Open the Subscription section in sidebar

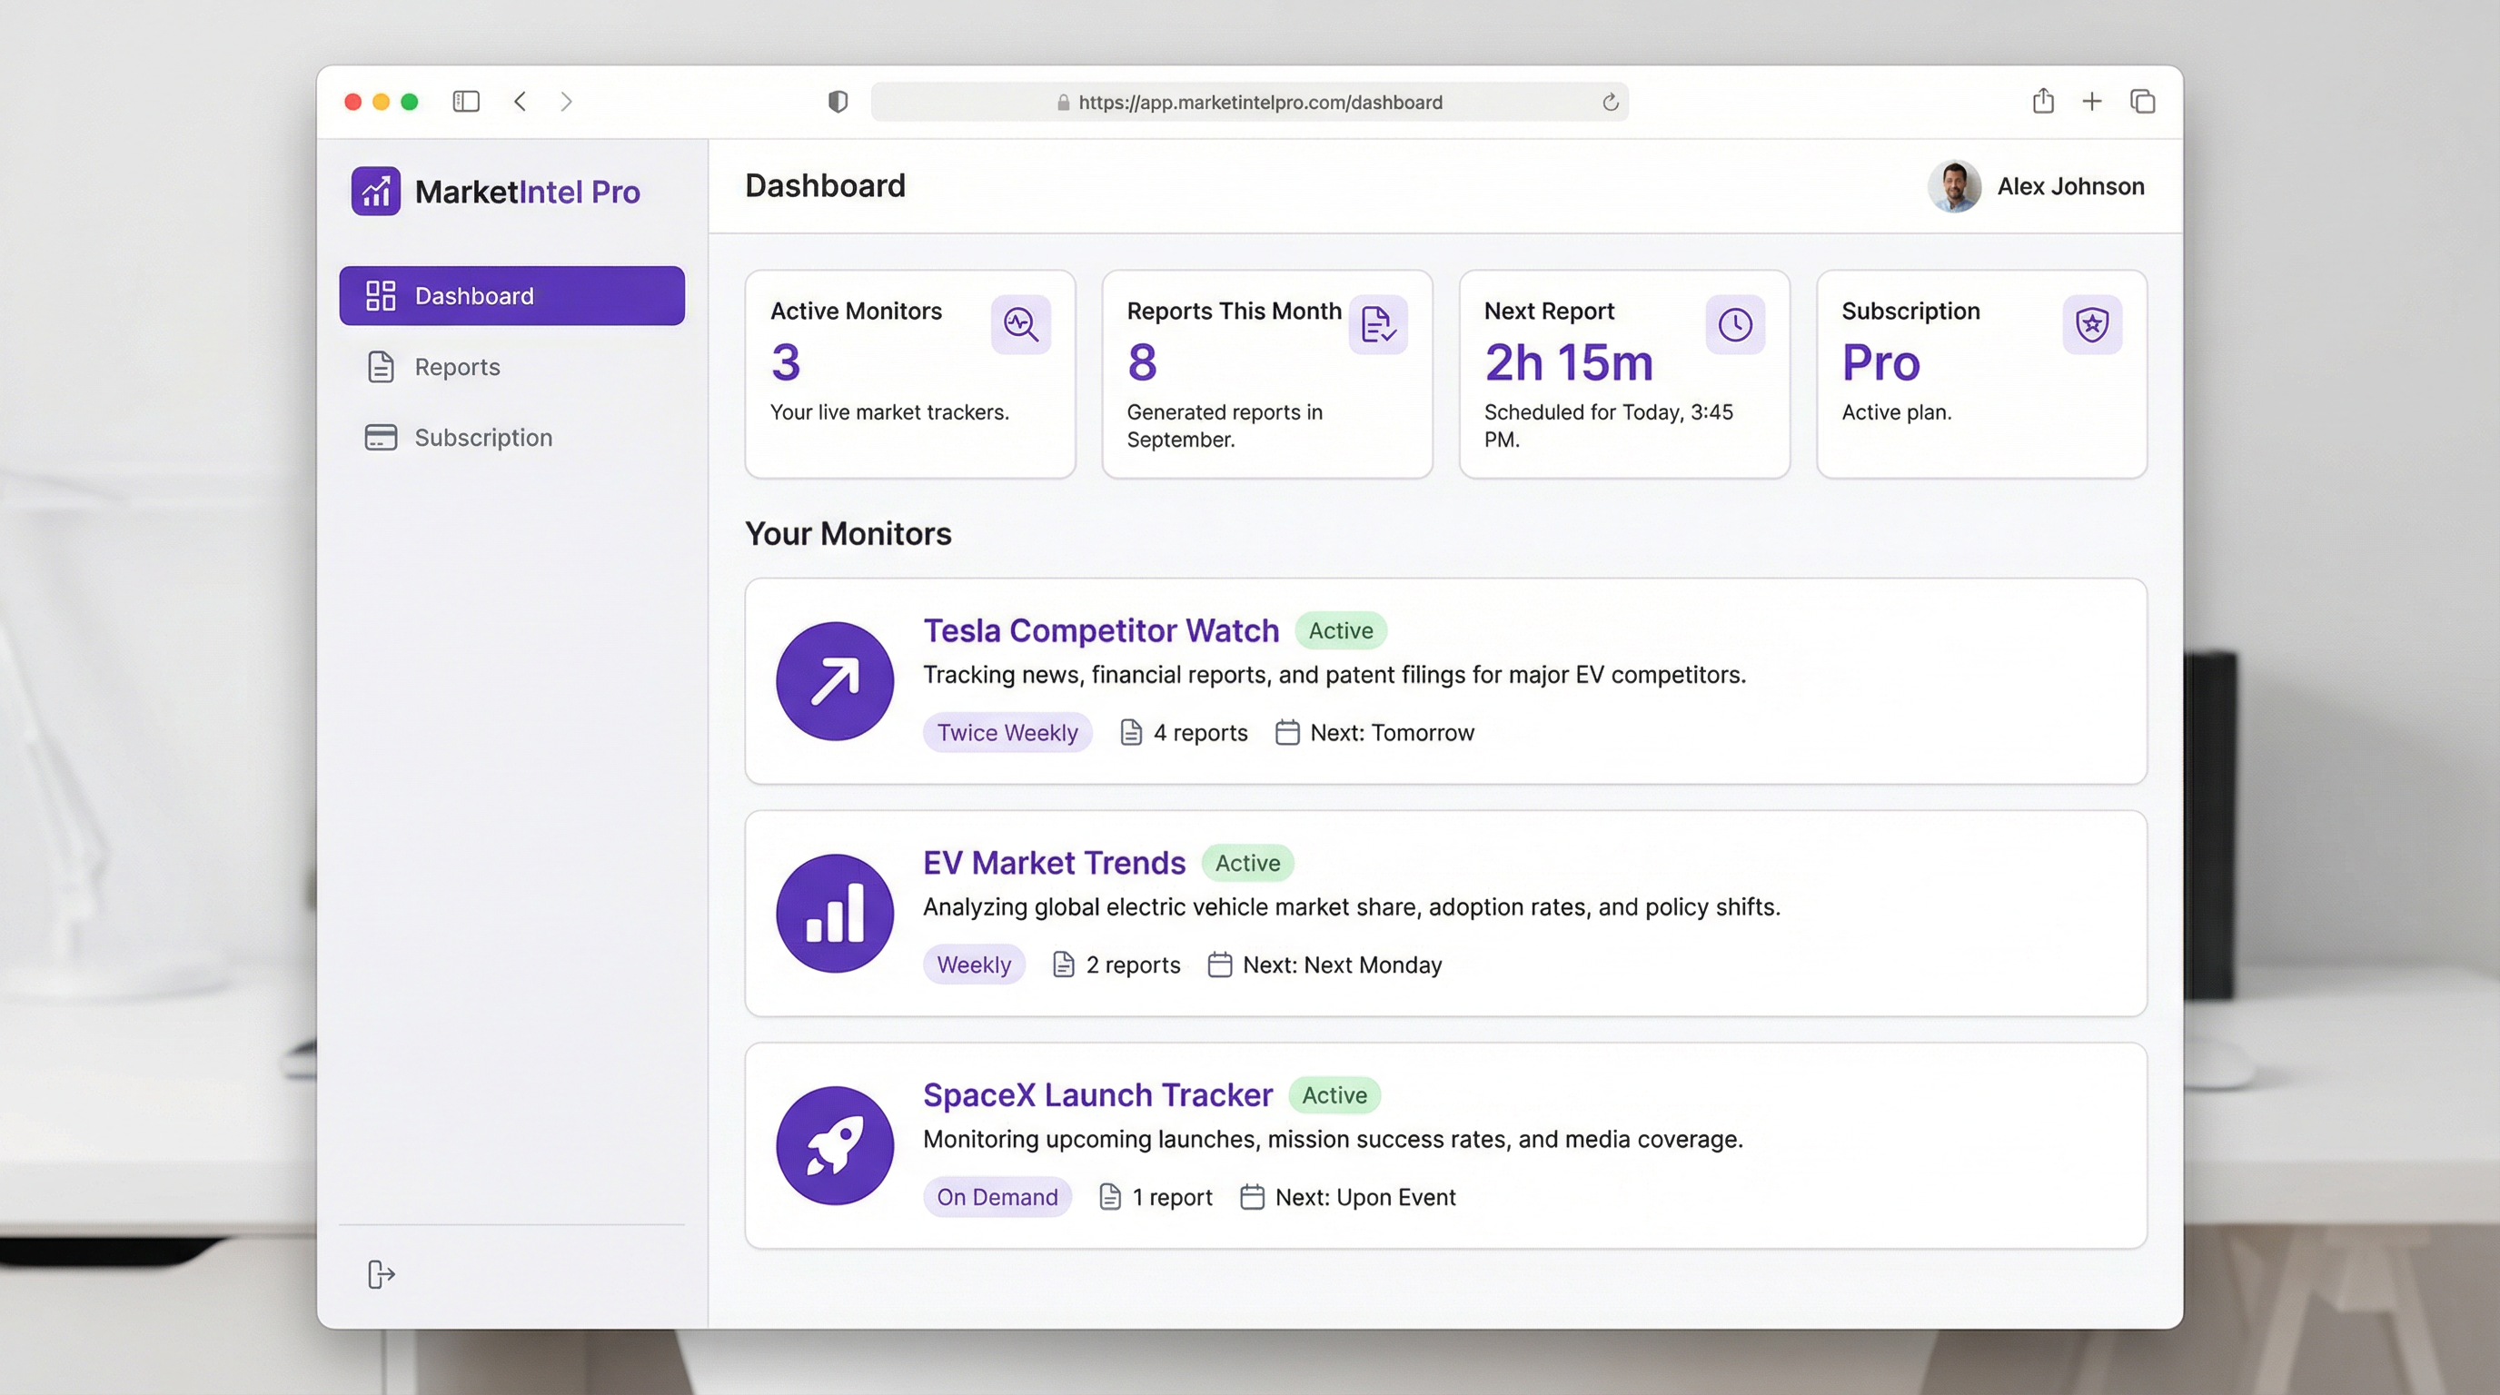(483, 438)
